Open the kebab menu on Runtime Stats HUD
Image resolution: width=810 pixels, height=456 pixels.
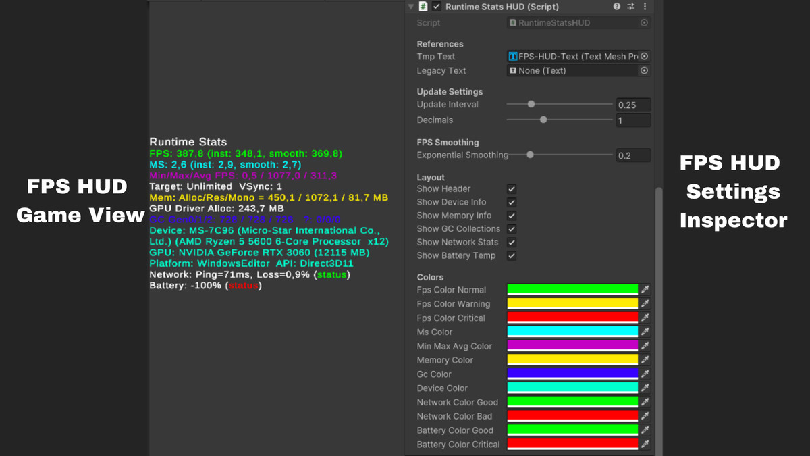(x=645, y=7)
